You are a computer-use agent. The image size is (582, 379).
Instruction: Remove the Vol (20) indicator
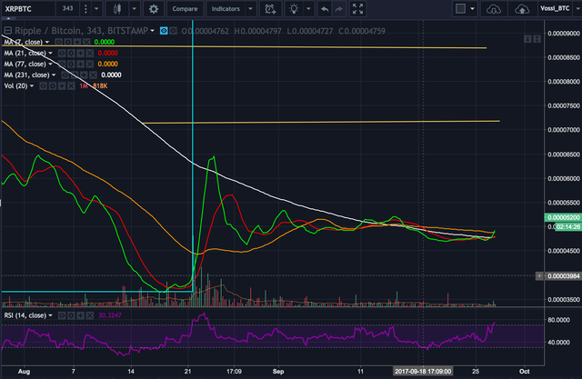coord(71,86)
